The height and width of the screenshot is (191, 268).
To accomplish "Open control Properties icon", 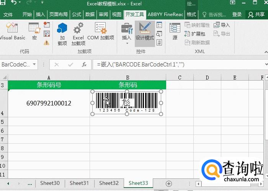I will (159, 25).
